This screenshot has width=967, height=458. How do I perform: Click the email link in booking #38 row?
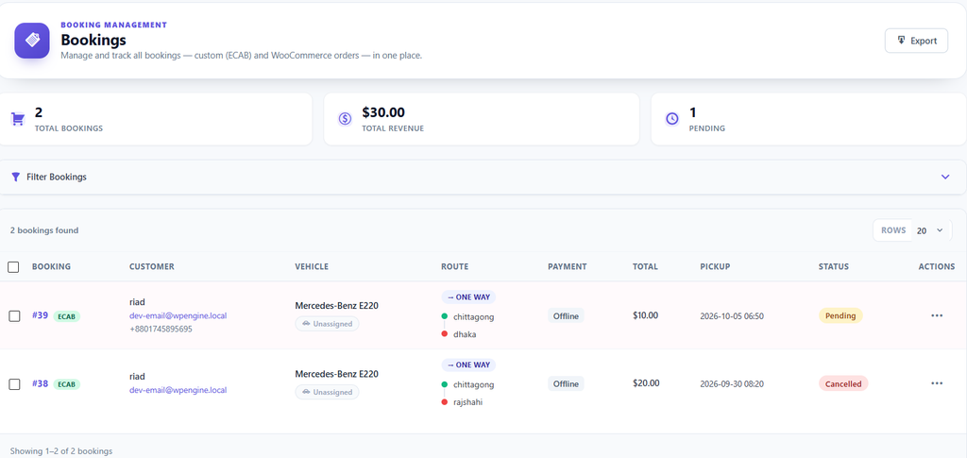[x=178, y=390]
